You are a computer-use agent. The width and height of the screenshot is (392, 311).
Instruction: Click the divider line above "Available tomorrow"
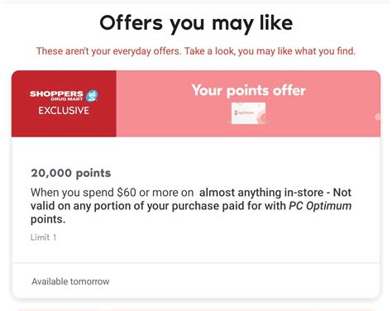tap(196, 262)
